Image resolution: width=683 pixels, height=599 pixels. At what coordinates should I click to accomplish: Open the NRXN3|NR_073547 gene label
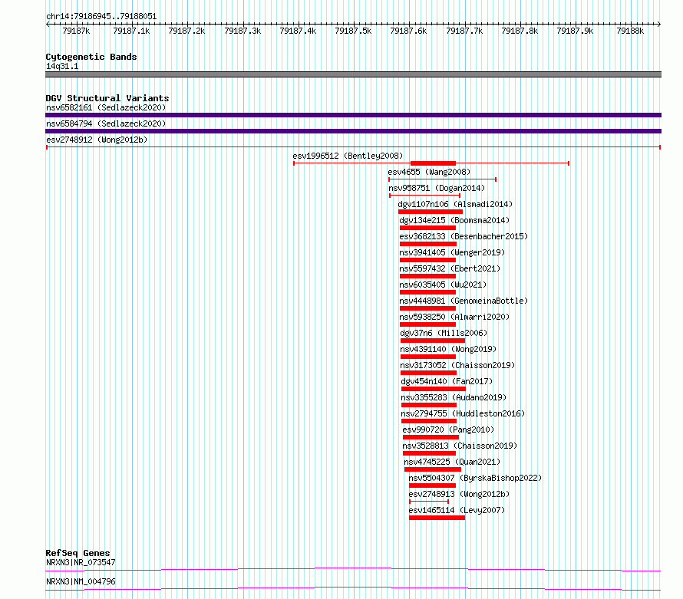click(81, 562)
